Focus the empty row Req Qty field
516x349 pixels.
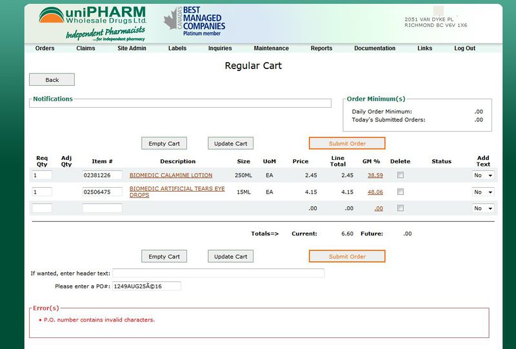(x=42, y=208)
